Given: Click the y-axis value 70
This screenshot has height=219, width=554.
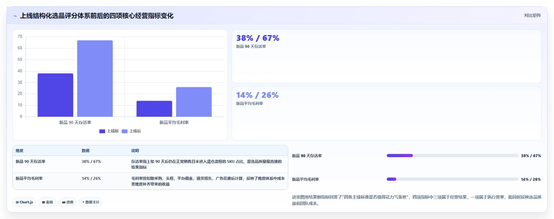Looking at the screenshot, I should pyautogui.click(x=20, y=37).
